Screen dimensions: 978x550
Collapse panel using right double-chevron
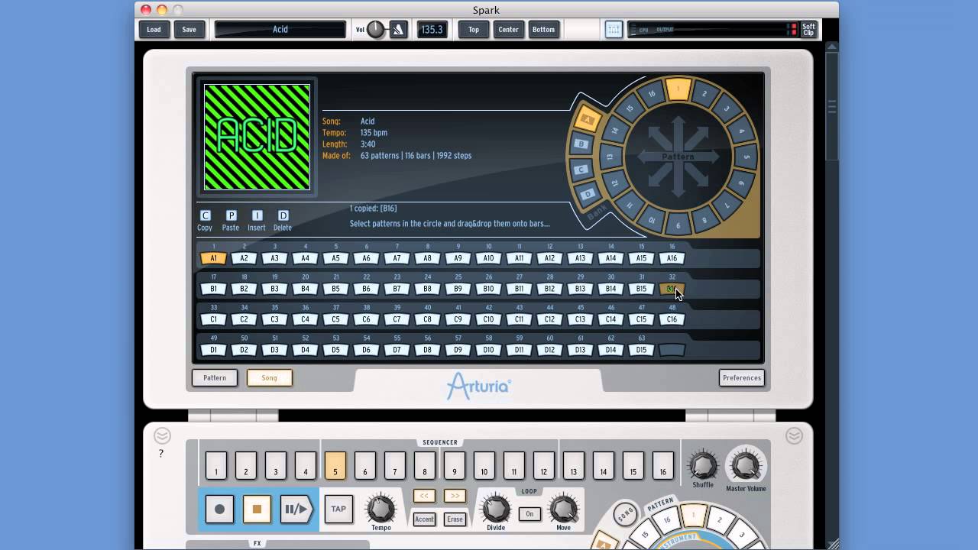pyautogui.click(x=794, y=436)
